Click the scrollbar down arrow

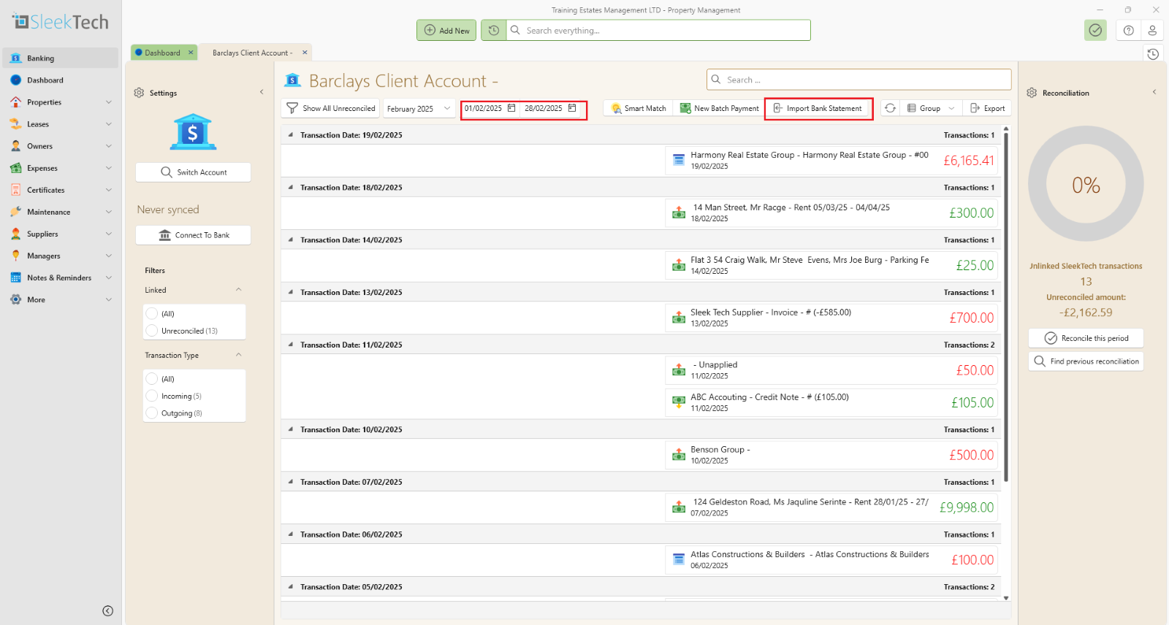click(x=1006, y=597)
